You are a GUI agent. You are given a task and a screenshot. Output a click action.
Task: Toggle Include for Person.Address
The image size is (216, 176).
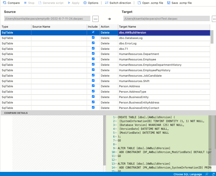point(93,86)
